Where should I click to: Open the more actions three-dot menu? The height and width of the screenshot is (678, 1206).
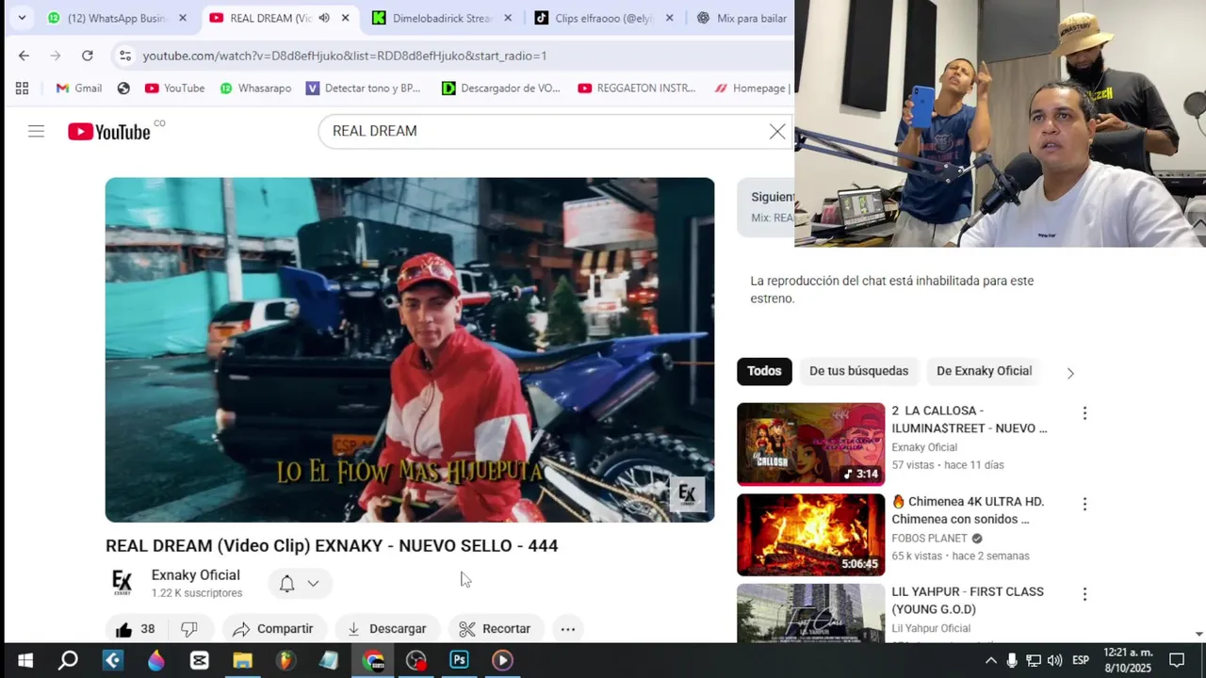coord(568,629)
